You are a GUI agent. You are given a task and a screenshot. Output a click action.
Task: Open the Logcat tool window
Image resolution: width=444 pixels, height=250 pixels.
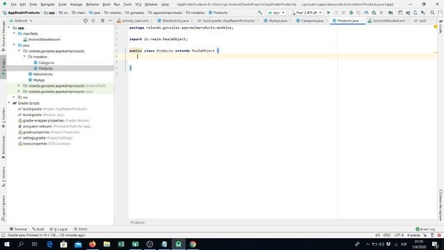[x=58, y=229]
